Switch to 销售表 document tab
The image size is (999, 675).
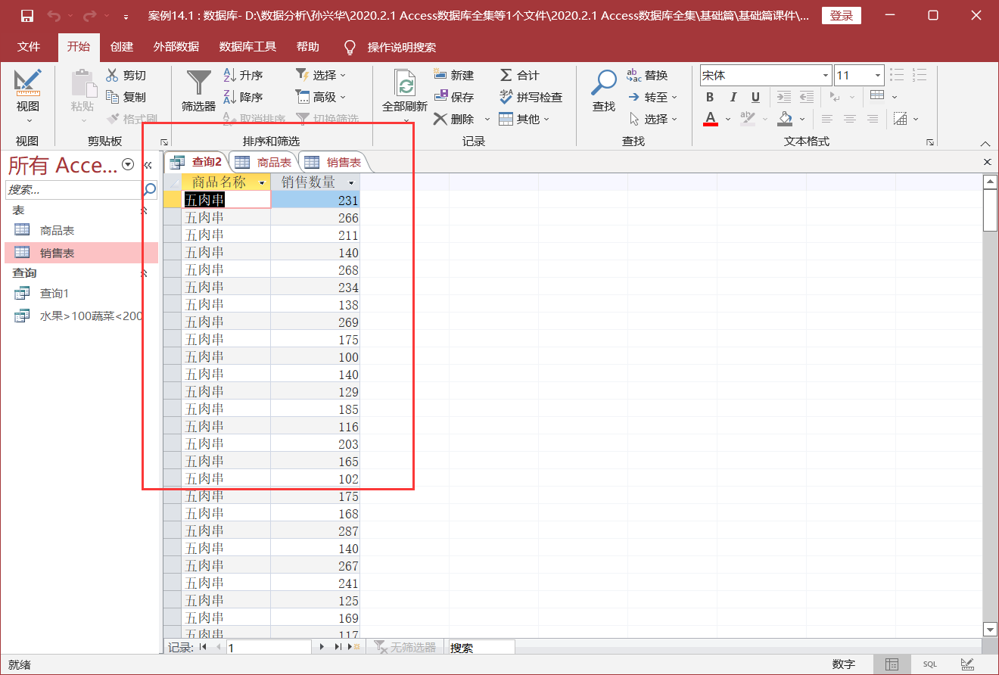pyautogui.click(x=333, y=162)
